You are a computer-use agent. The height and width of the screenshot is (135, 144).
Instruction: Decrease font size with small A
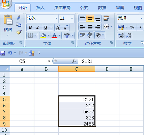(65, 27)
